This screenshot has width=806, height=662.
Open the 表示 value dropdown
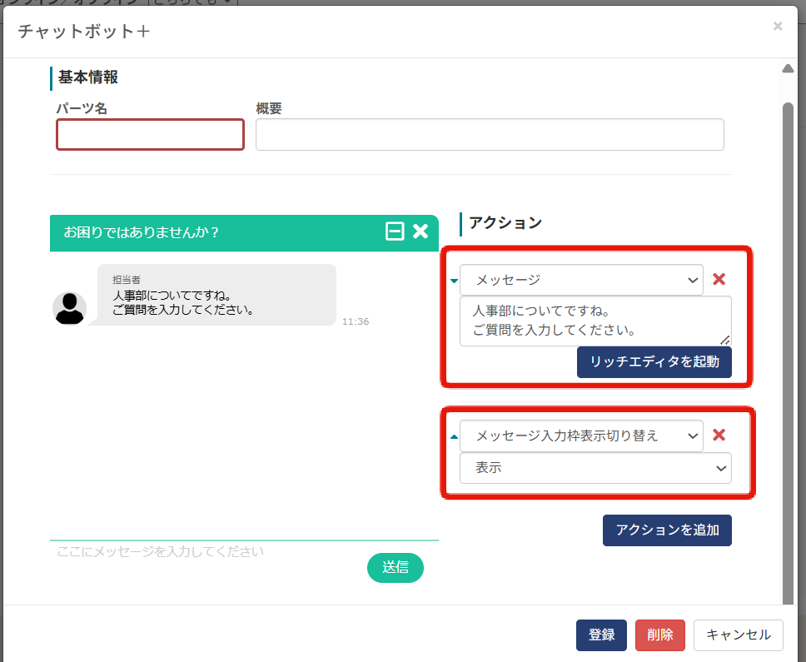(x=595, y=468)
